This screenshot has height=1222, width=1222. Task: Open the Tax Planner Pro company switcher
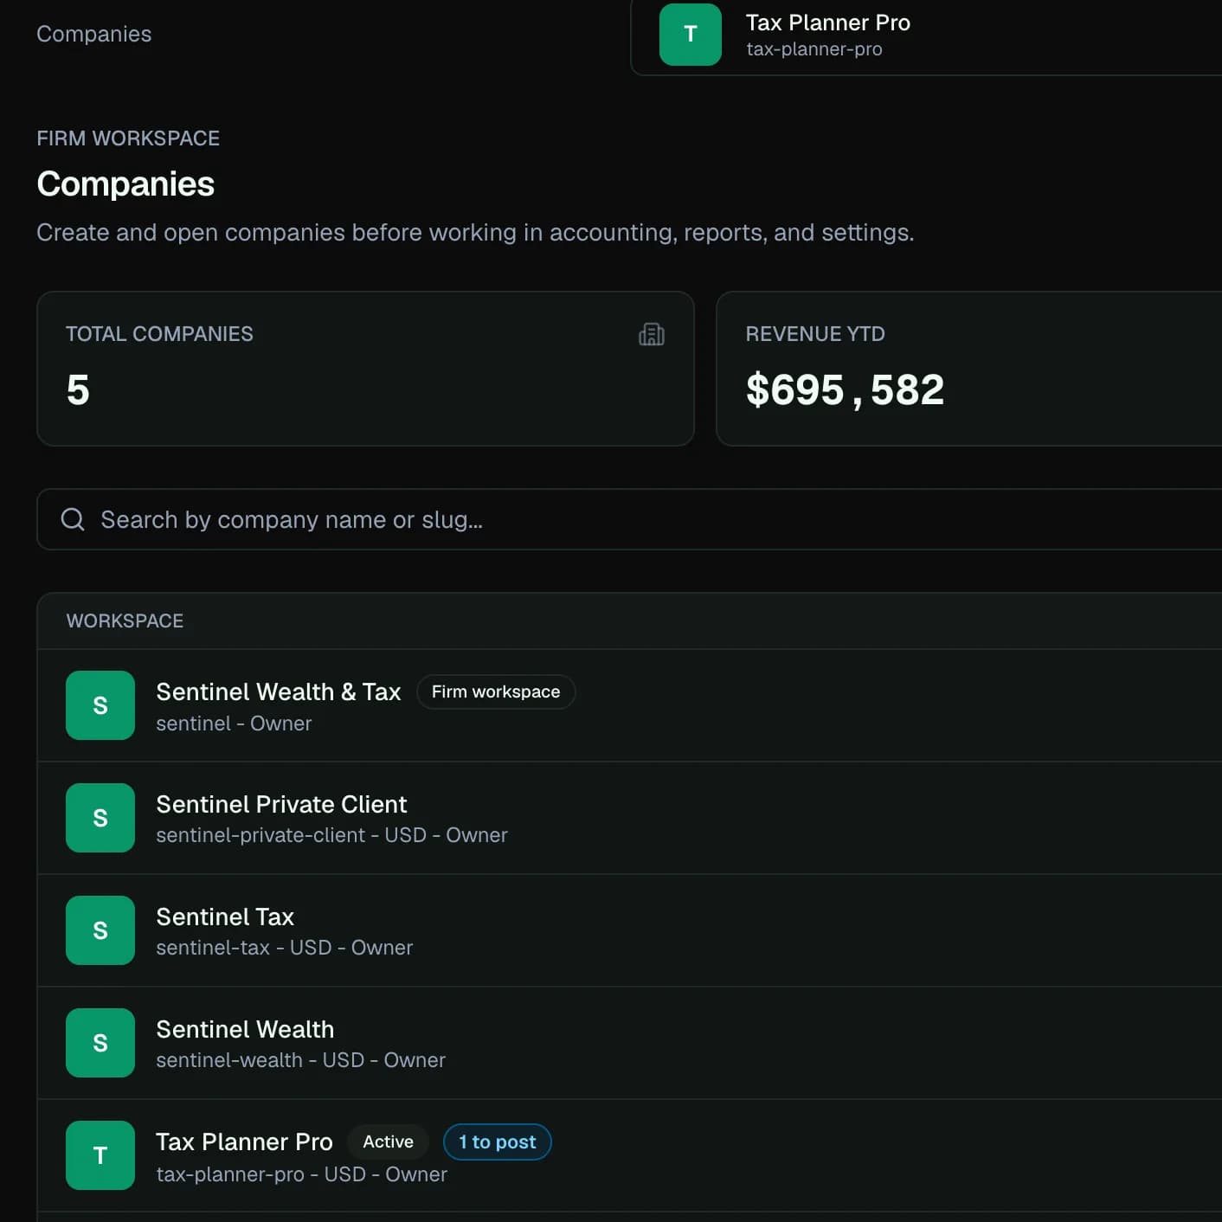pyautogui.click(x=926, y=35)
